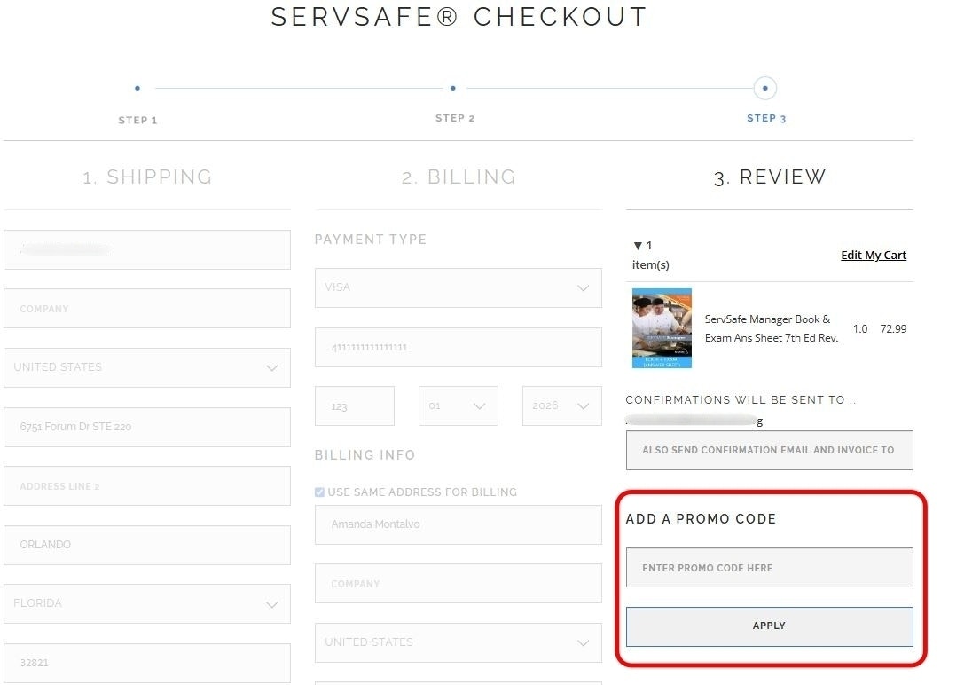980x685 pixels.
Task: Click the Step 3 progress circle
Action: click(x=764, y=89)
